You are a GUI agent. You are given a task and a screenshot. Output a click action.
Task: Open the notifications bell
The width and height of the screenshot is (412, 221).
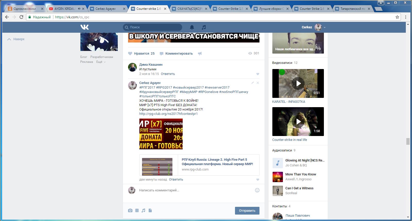(192, 27)
